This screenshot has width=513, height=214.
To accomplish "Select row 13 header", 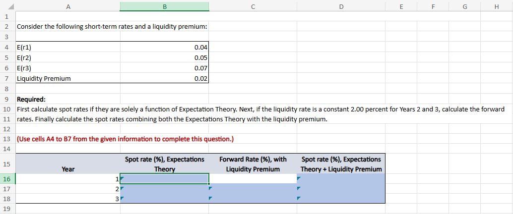I will pos(7,139).
